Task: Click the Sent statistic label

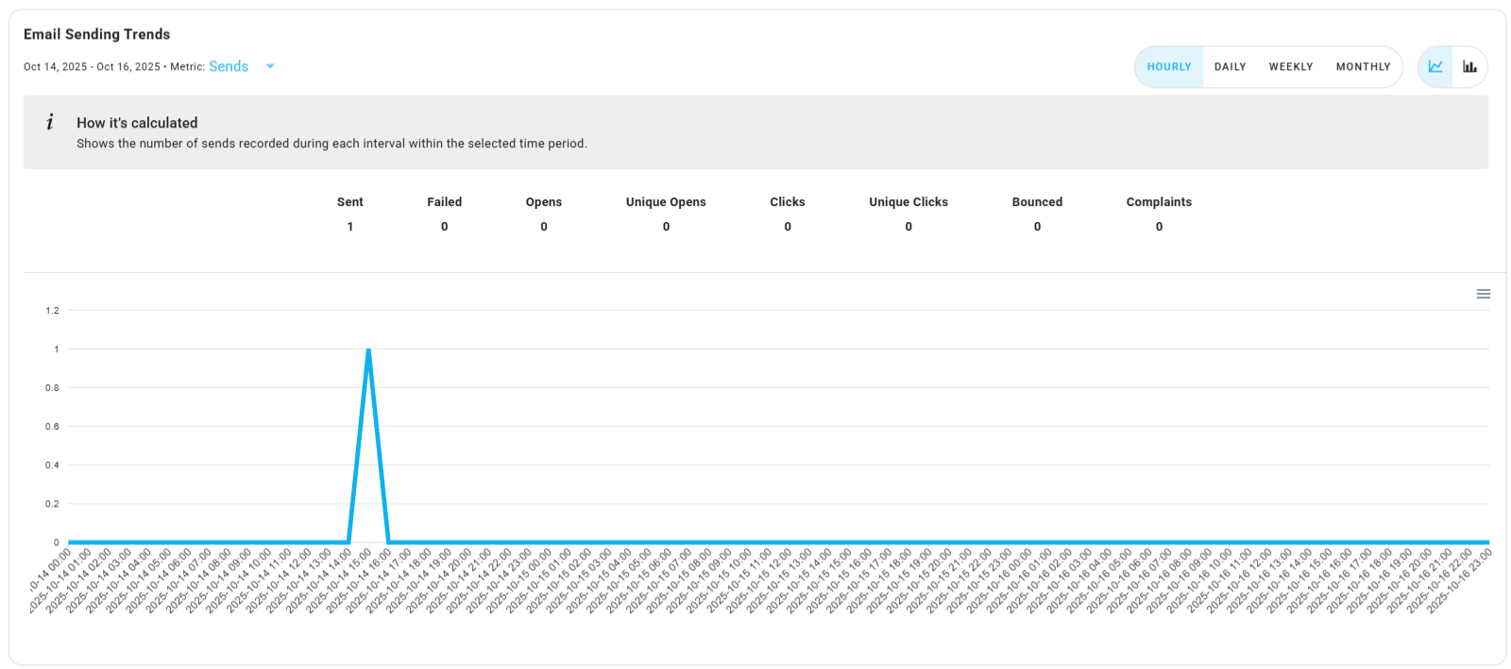Action: click(x=349, y=202)
